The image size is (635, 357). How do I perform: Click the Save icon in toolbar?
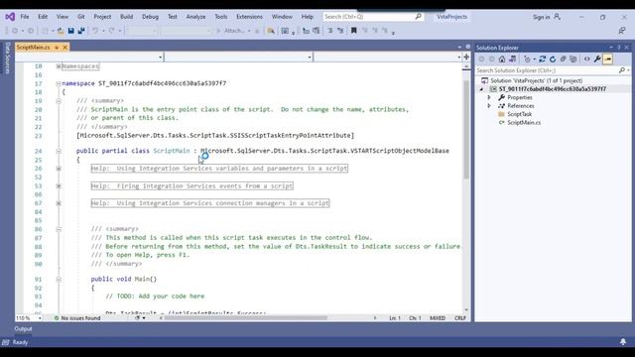coord(70,31)
